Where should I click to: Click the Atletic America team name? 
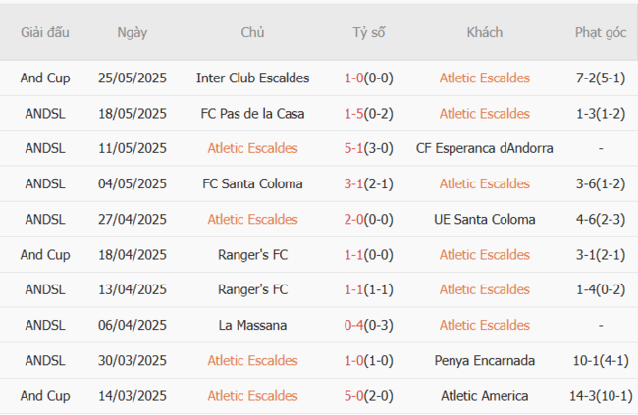coord(484,396)
